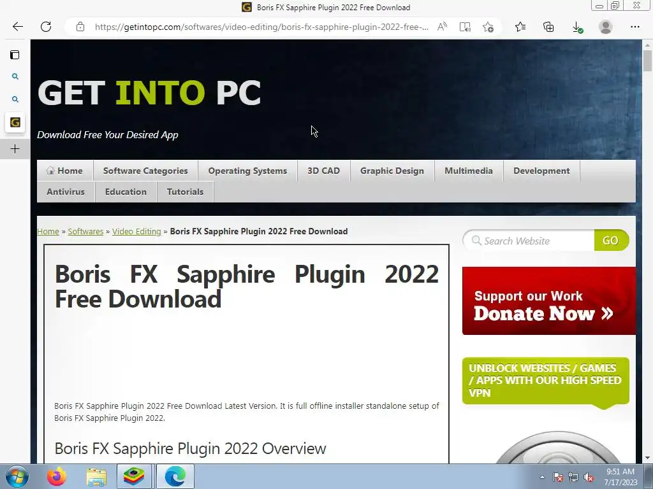Select the second search tab in sidebar

point(15,99)
